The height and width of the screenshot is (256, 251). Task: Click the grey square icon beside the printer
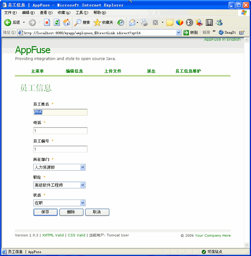155,22
